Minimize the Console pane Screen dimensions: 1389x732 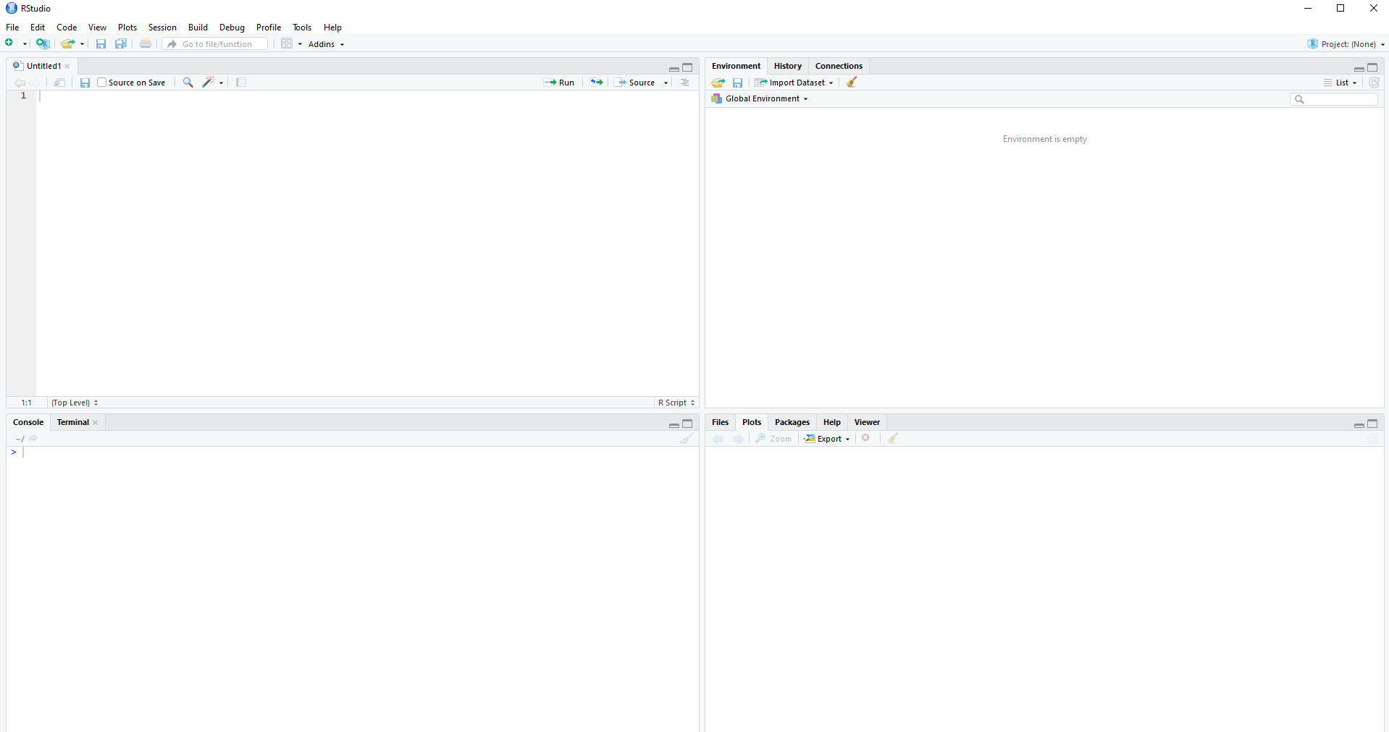click(x=674, y=424)
